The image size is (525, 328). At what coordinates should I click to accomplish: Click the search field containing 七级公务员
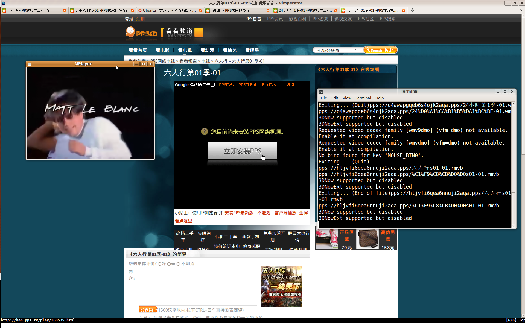click(x=334, y=50)
